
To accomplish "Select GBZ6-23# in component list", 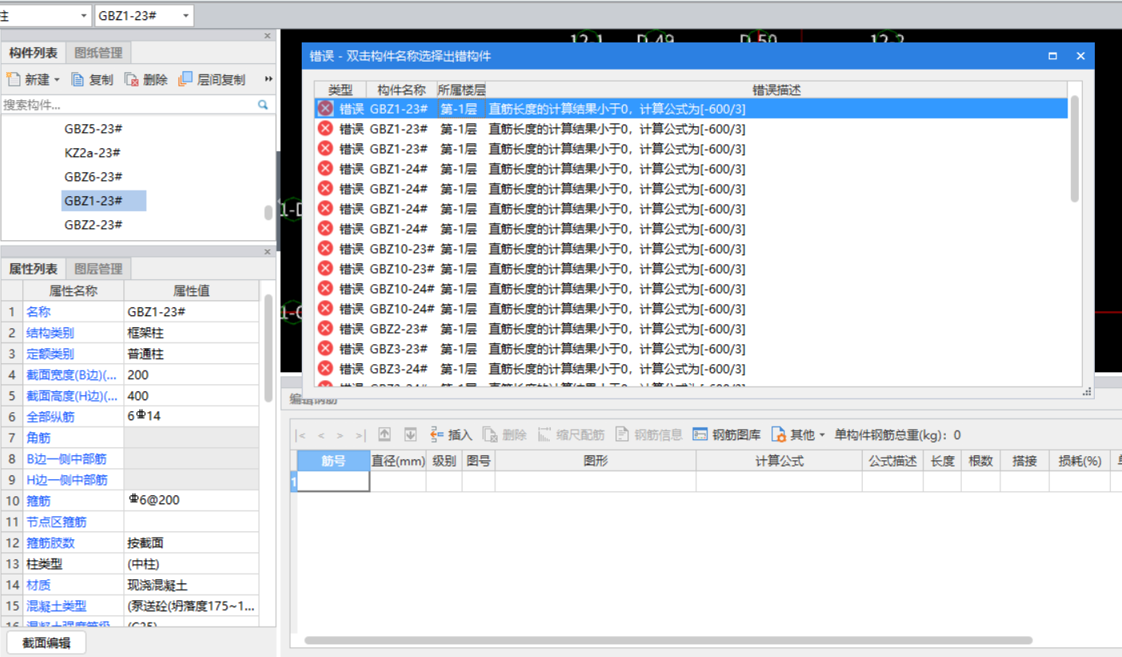I will pos(94,177).
